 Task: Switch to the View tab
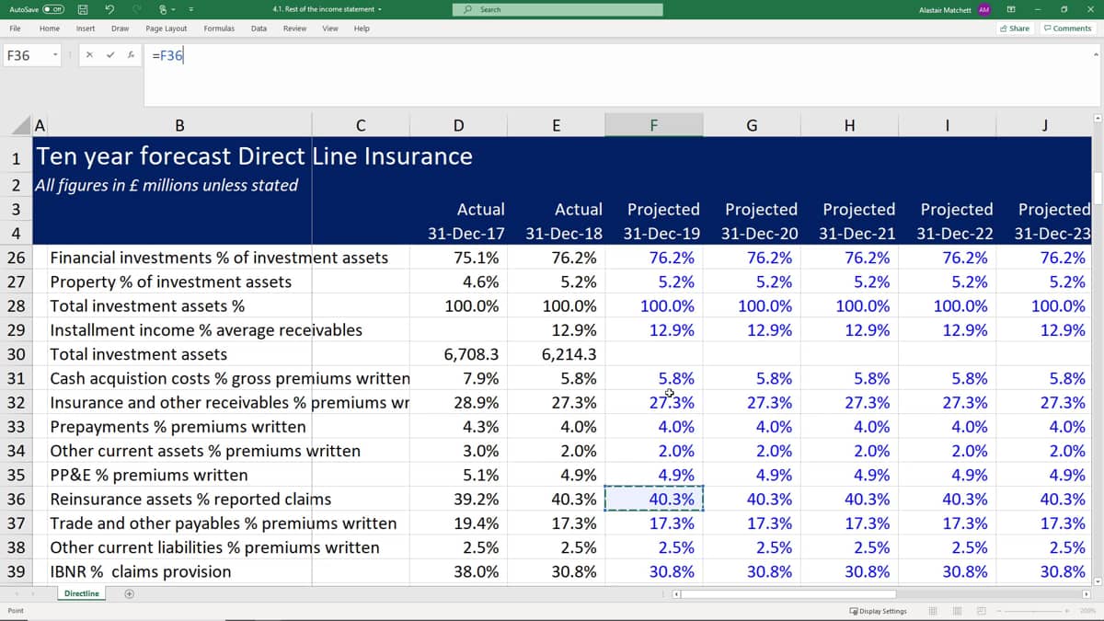click(x=330, y=29)
